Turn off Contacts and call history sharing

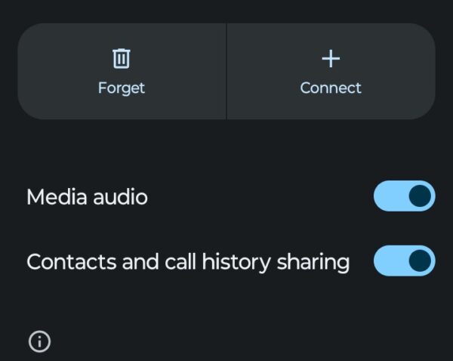coord(404,261)
